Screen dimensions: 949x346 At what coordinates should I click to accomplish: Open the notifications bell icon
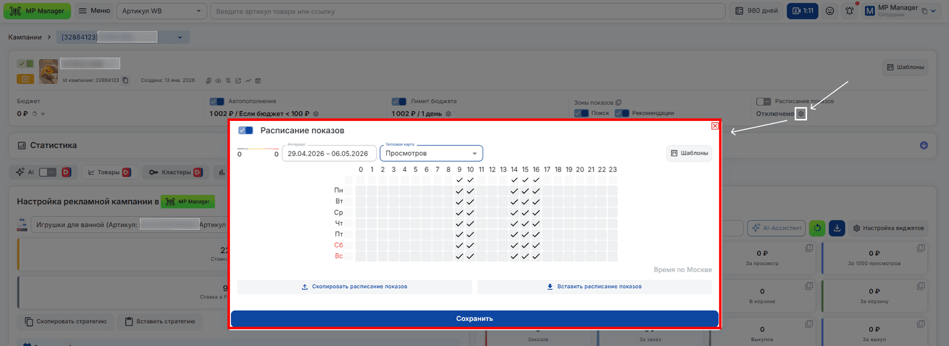(850, 11)
